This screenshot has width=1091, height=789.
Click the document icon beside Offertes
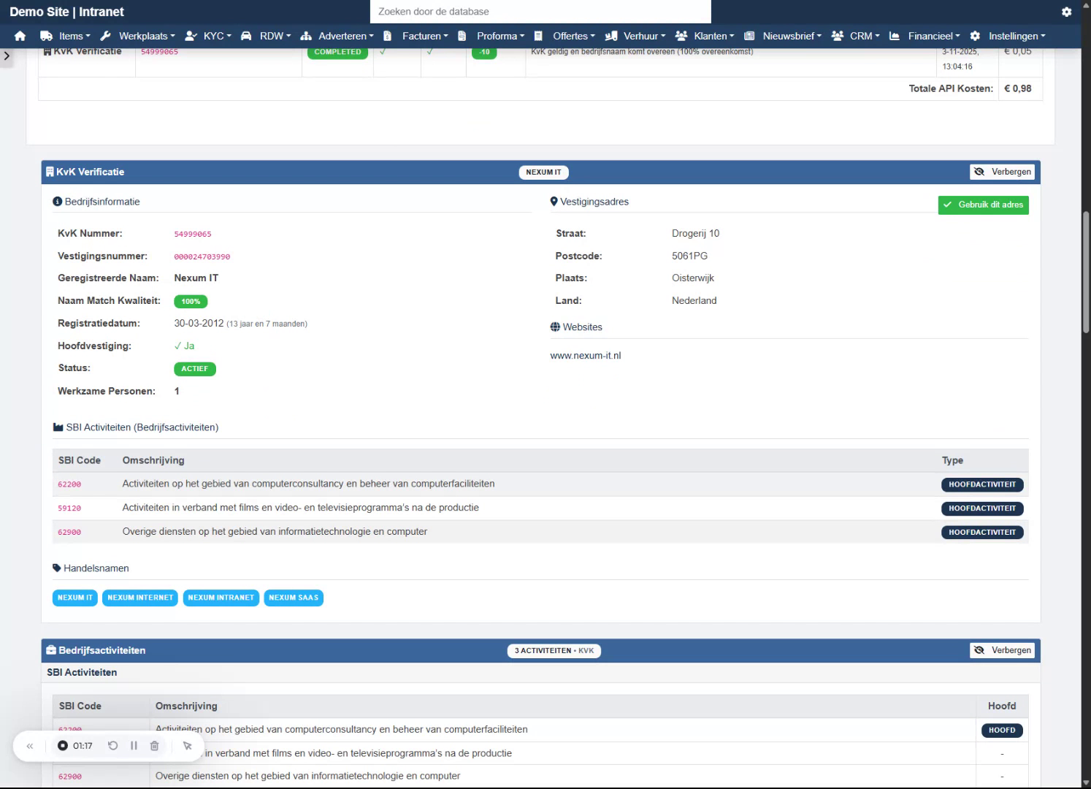(x=538, y=36)
